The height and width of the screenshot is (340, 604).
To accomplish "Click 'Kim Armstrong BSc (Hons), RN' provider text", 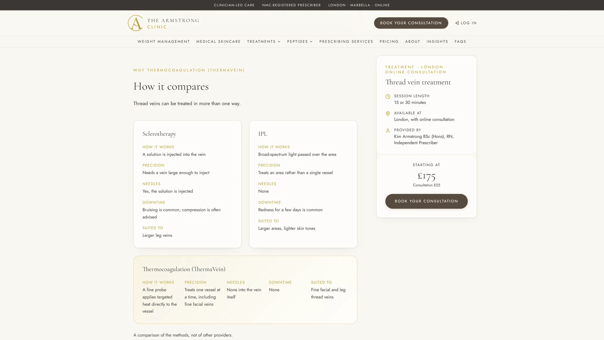I will point(424,137).
